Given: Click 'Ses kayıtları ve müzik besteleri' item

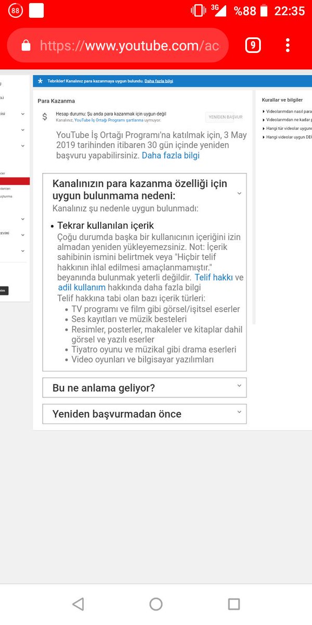Looking at the screenshot, I should click(x=129, y=319).
